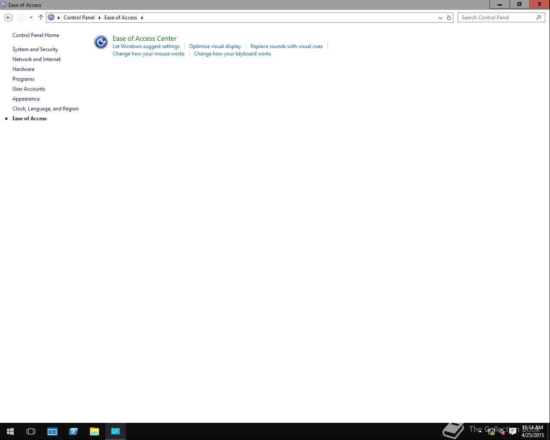Select Ease of Access in sidebar
This screenshot has height=440, width=550.
(x=29, y=119)
